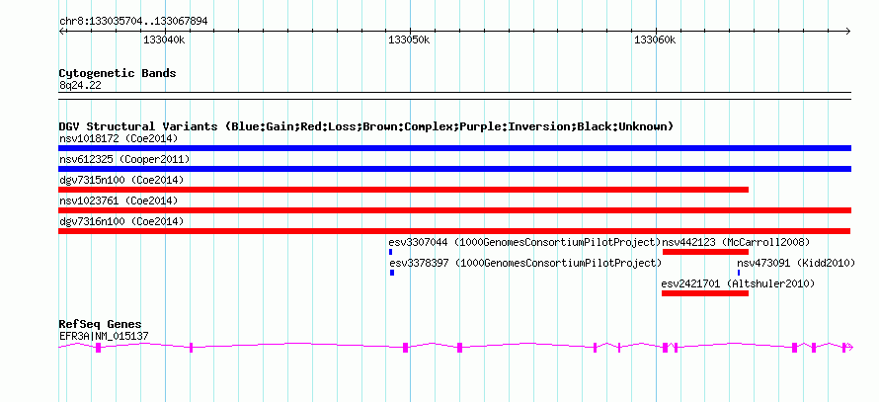Open the nsv473091 (Kidd2010) variant label

795,263
